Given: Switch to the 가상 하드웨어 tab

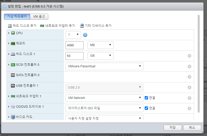Looking at the screenshot, I should [x=17, y=17].
